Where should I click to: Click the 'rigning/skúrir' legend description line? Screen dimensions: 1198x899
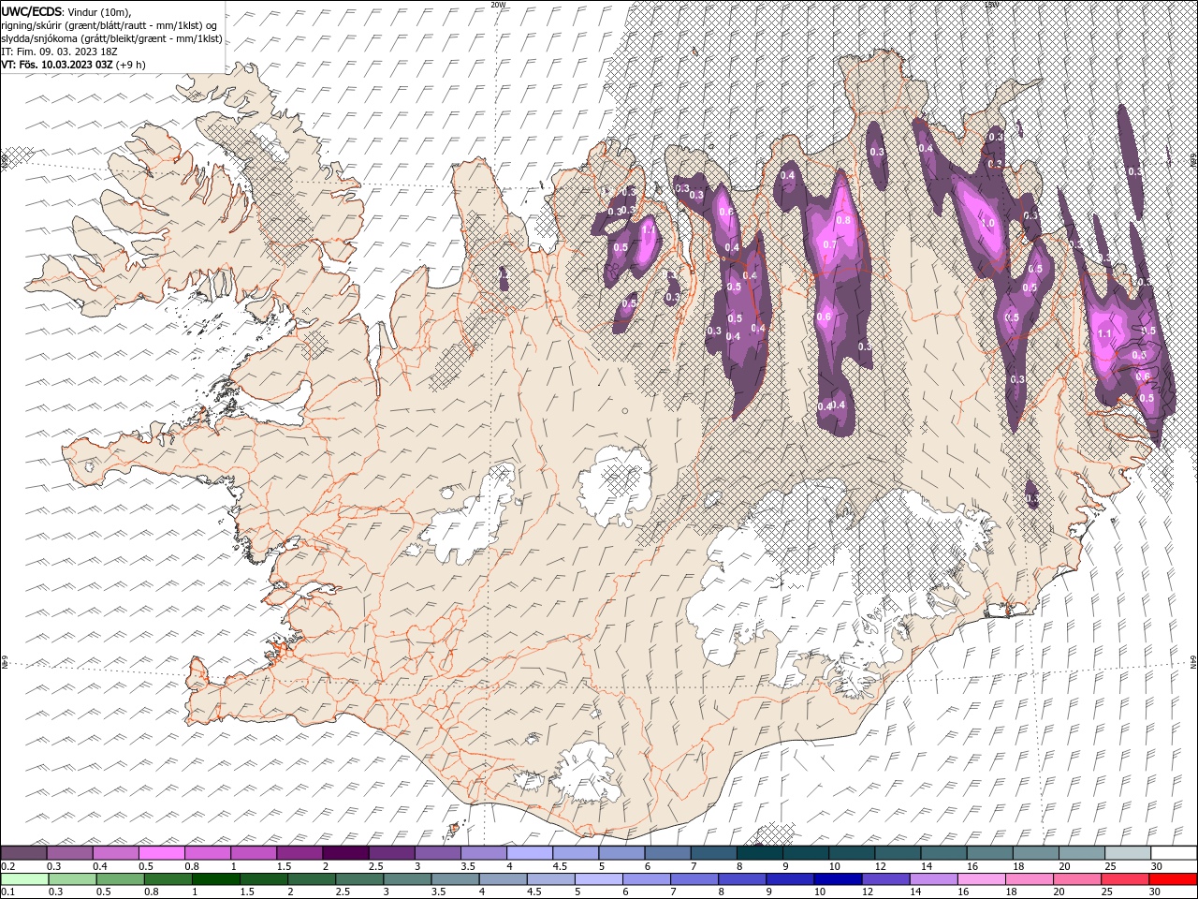(x=110, y=25)
